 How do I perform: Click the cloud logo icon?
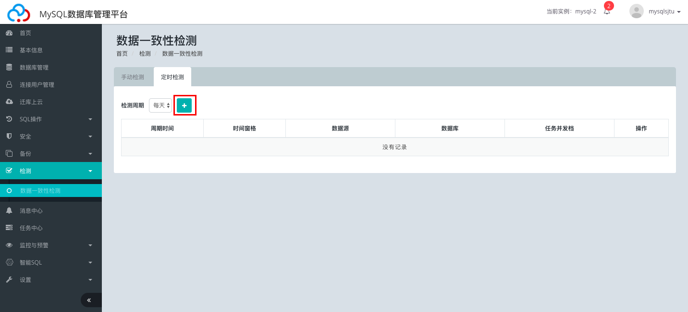(x=18, y=12)
